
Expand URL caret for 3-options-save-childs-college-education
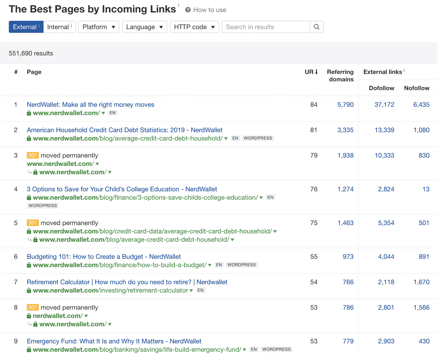click(261, 198)
